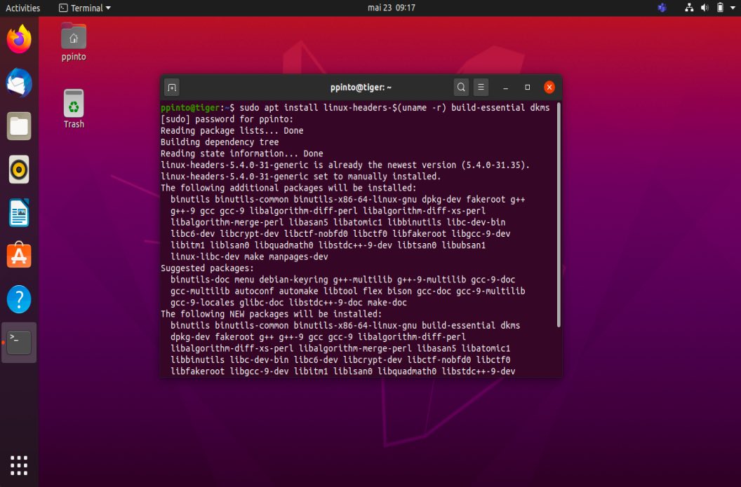Screen dimensions: 741x487
Task: Click the network indicator in the top bar
Action: tap(688, 8)
